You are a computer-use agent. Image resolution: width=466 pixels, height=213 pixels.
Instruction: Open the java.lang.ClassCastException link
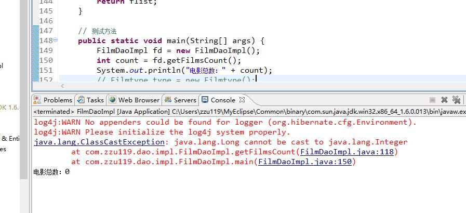pyautogui.click(x=99, y=142)
